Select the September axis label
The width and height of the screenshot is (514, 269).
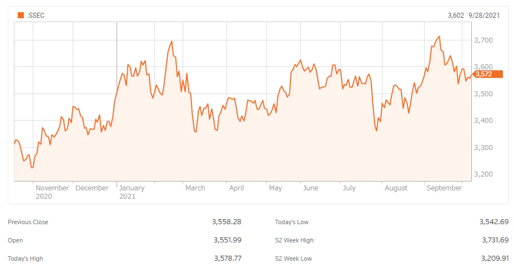[x=444, y=188]
